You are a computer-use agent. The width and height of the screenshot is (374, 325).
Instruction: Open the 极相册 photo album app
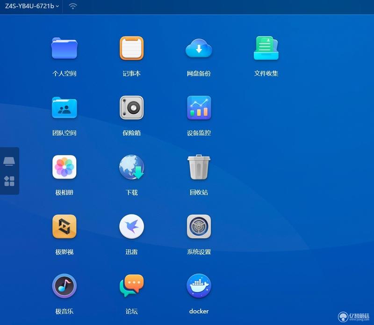tap(65, 167)
